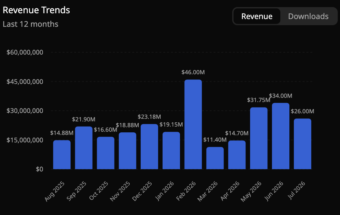Click the Jun 2026 axis label

(x=274, y=191)
